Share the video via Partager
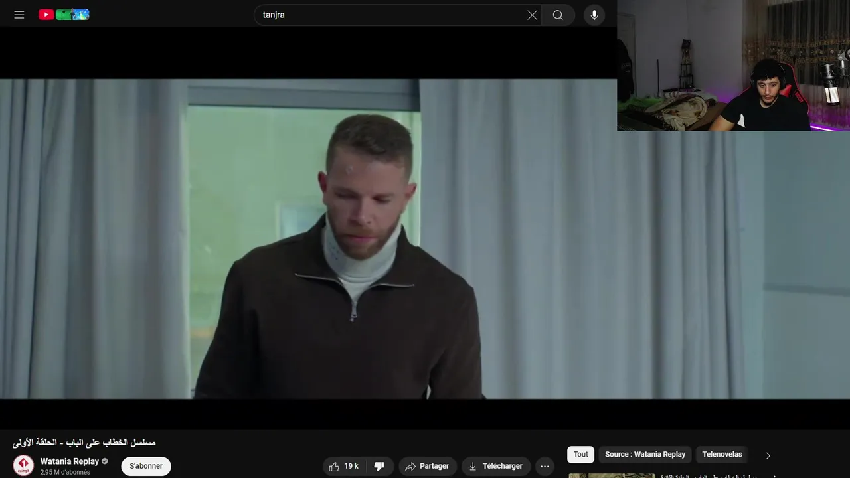Screen dimensions: 850x478 click(x=428, y=466)
